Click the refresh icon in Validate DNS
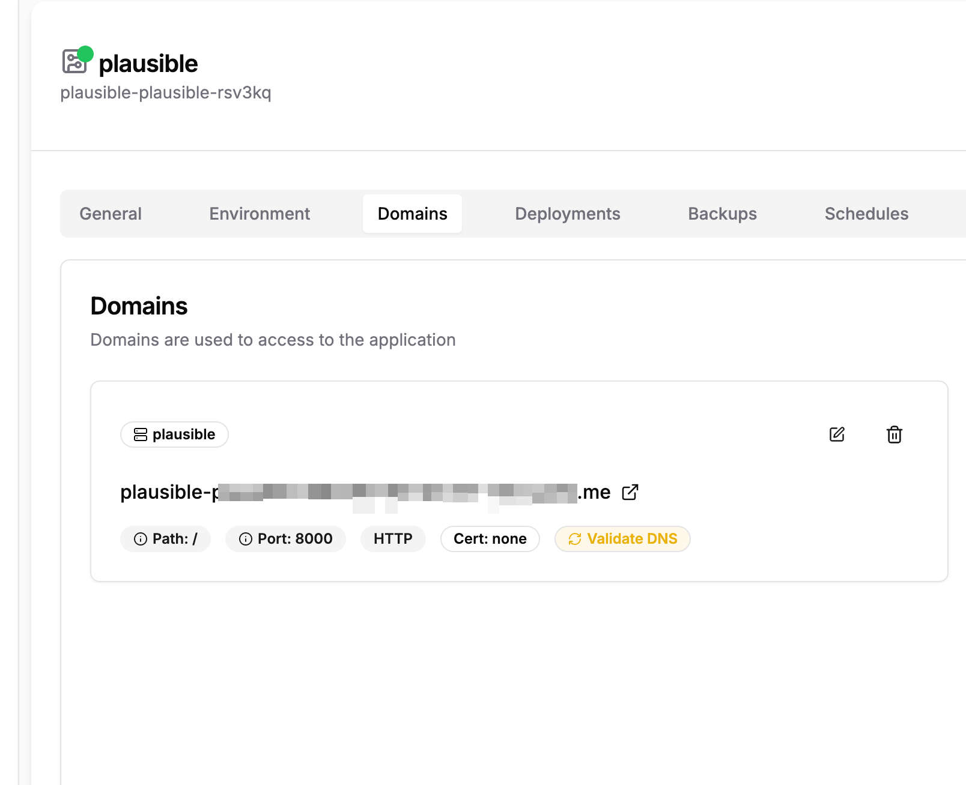 [575, 539]
